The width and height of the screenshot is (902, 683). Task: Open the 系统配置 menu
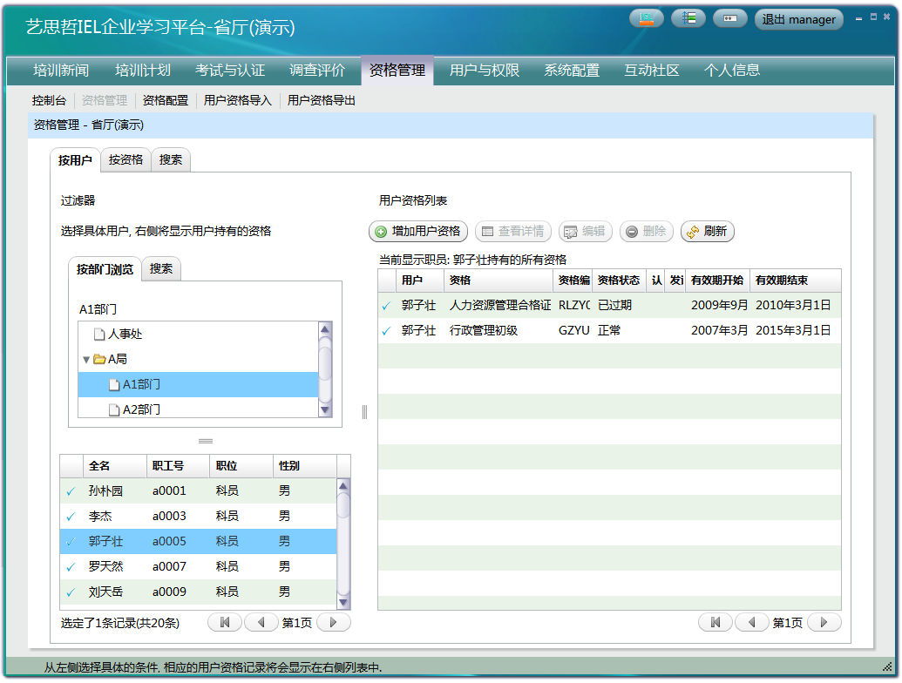(x=572, y=71)
